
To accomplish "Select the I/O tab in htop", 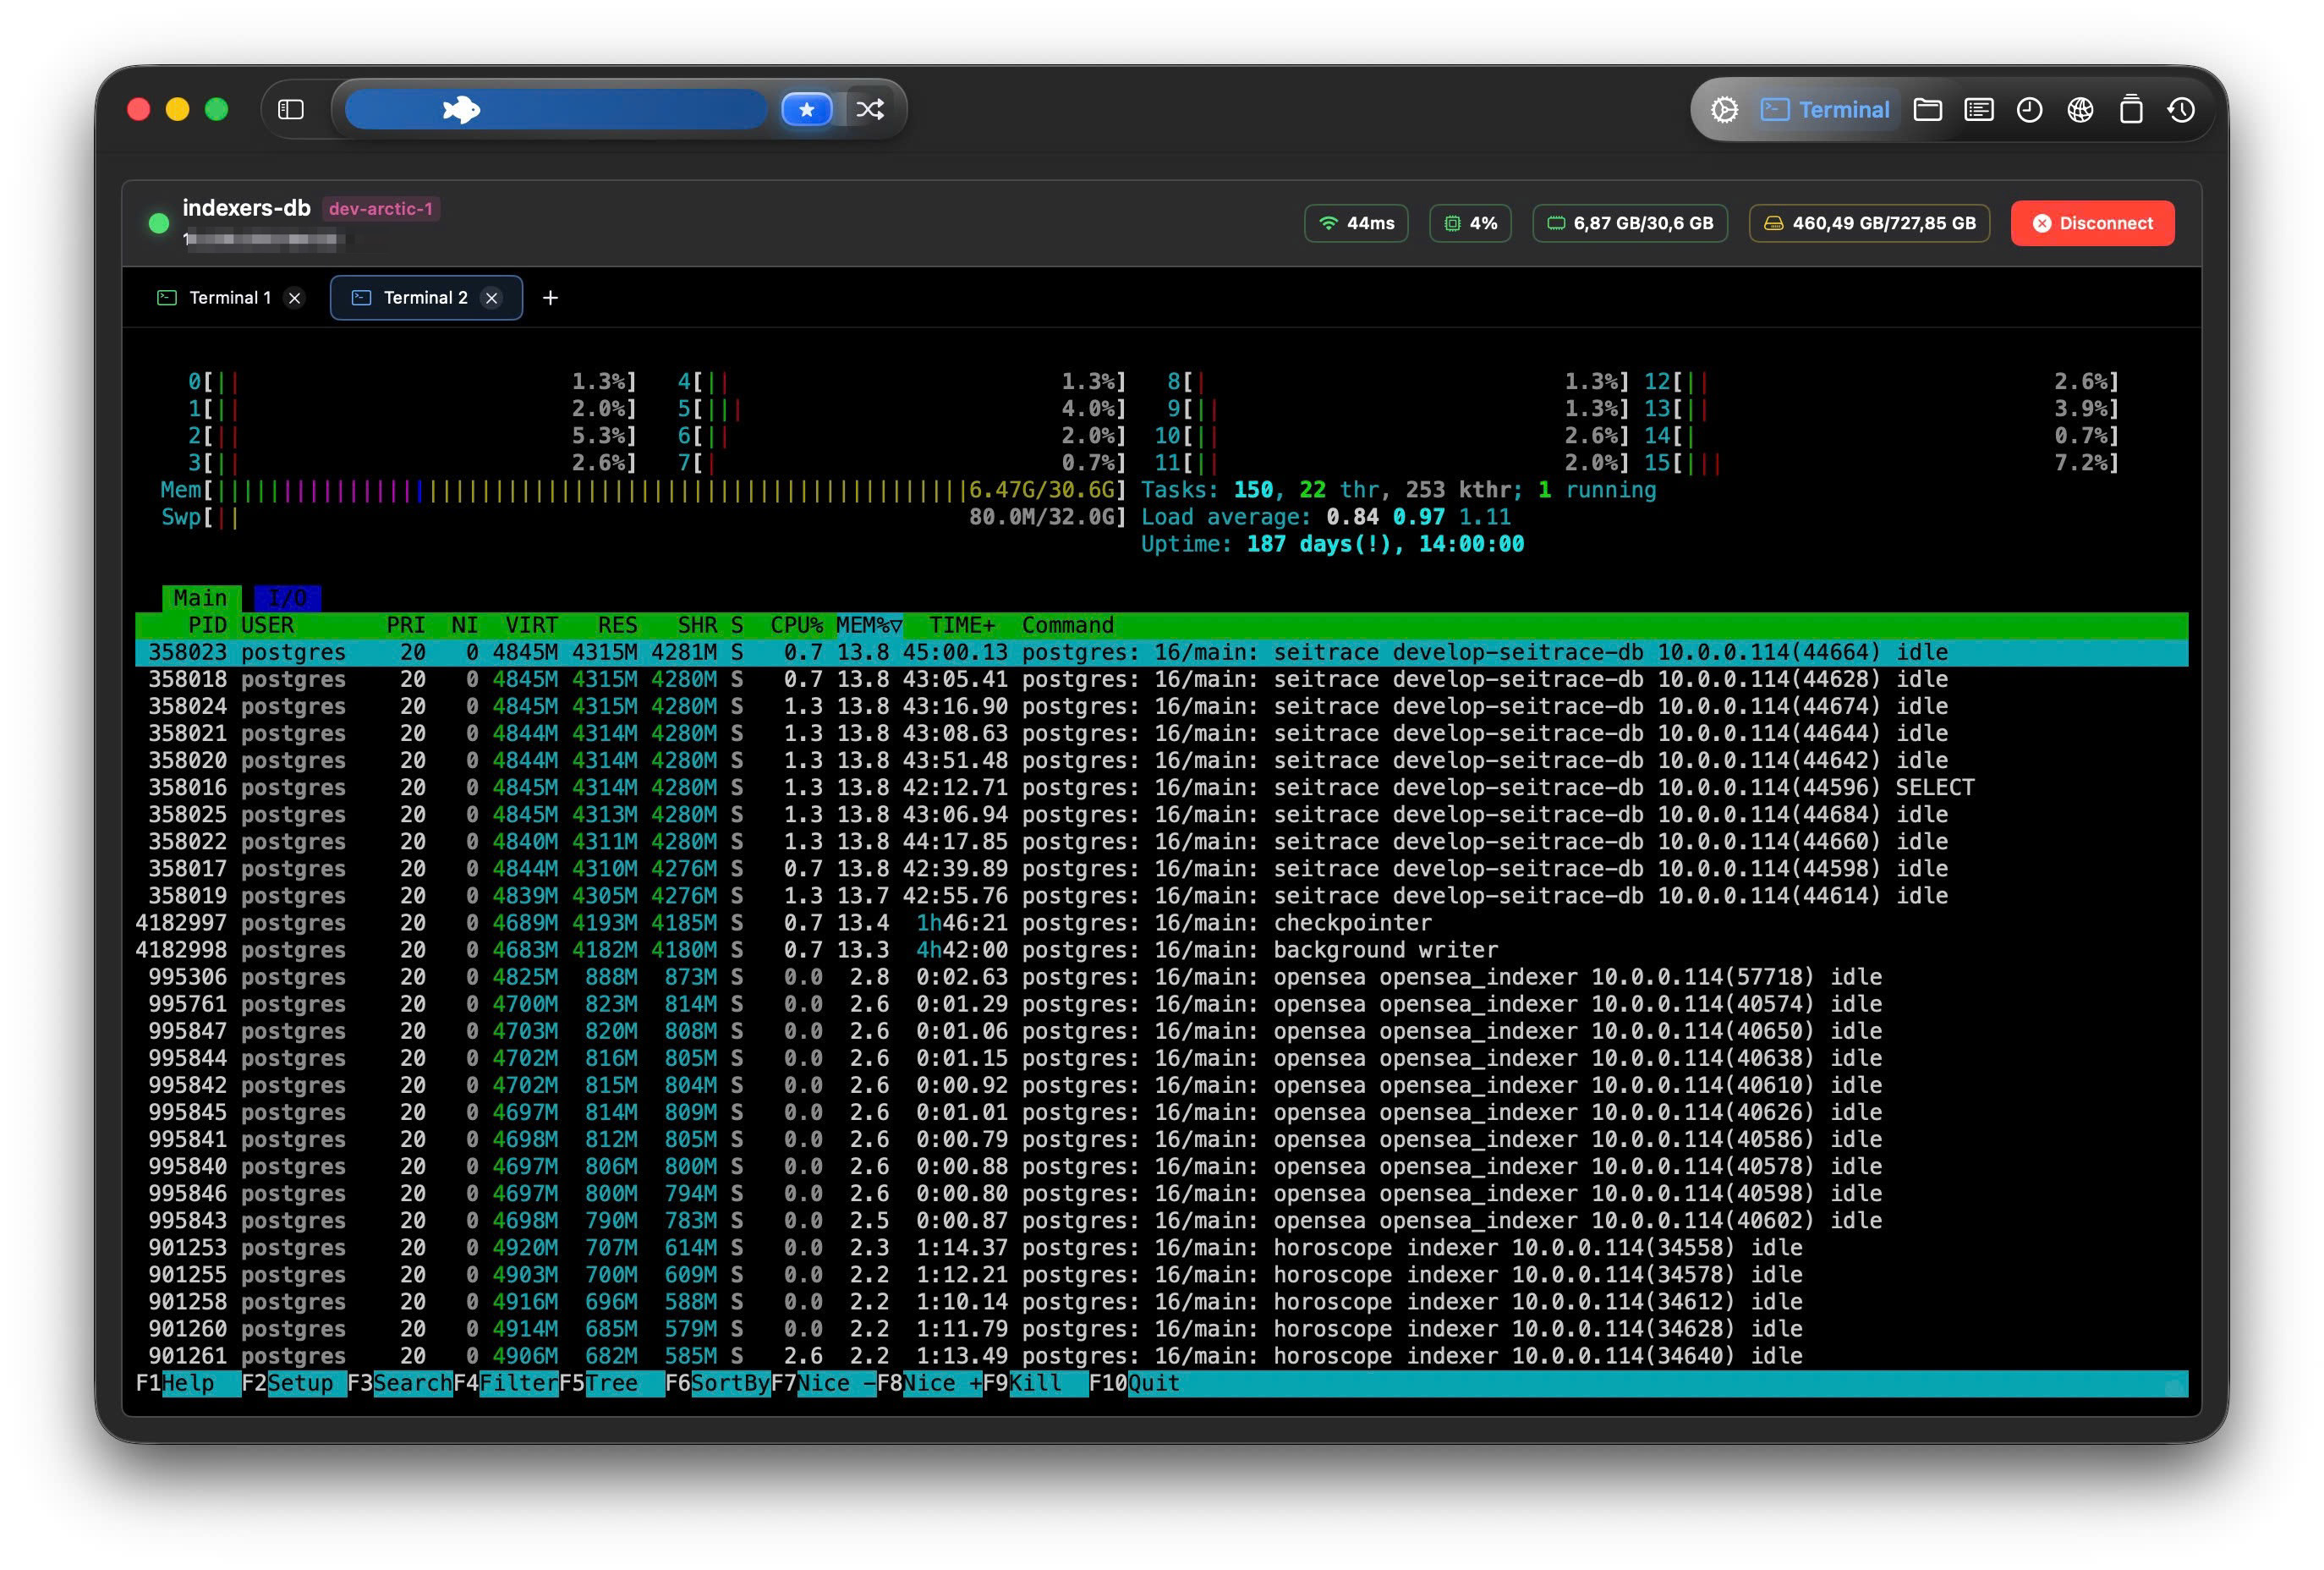I will pos(287,598).
